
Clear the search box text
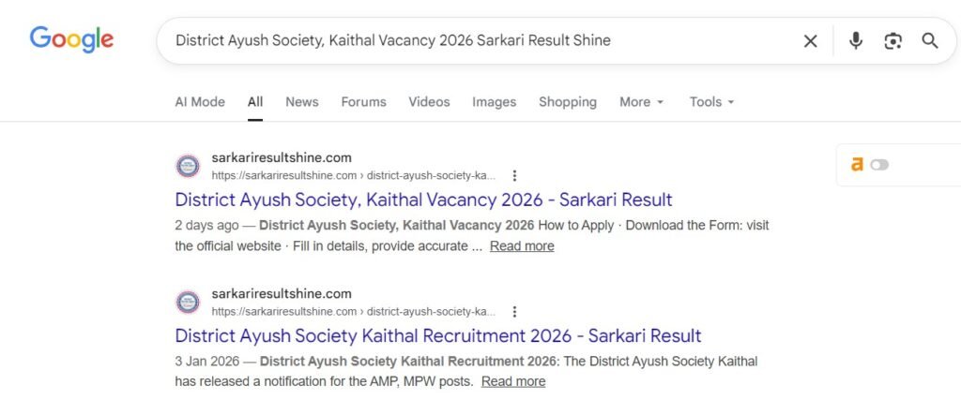pyautogui.click(x=810, y=41)
